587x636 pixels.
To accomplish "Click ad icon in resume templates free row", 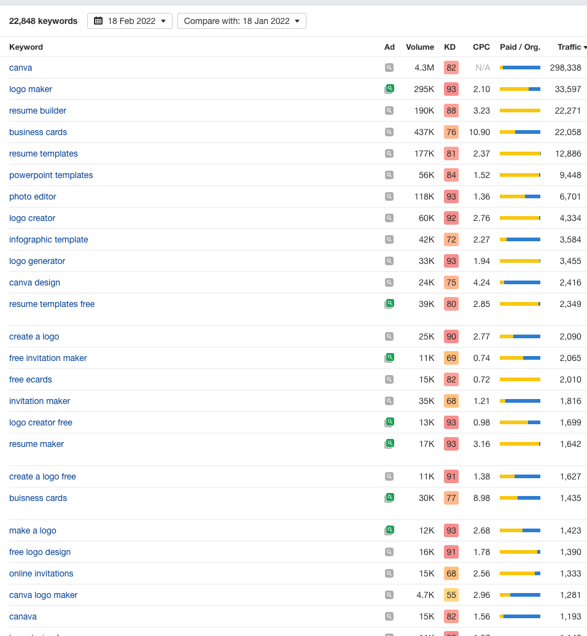I will coord(389,304).
